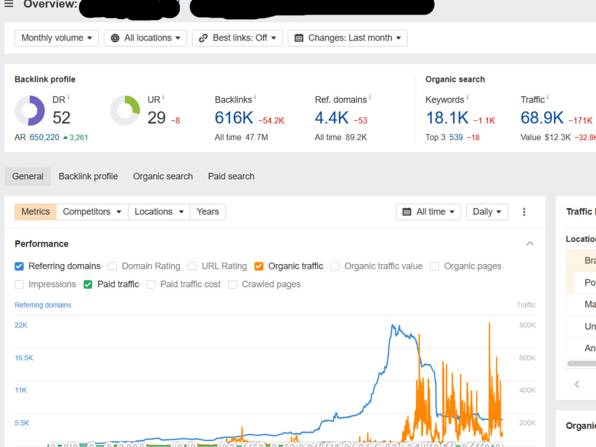
Task: Collapse the Performance section
Action: 530,244
